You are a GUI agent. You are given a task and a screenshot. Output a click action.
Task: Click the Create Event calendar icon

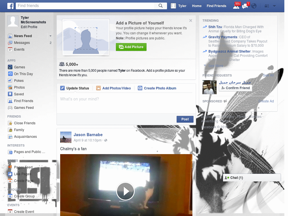point(10,212)
